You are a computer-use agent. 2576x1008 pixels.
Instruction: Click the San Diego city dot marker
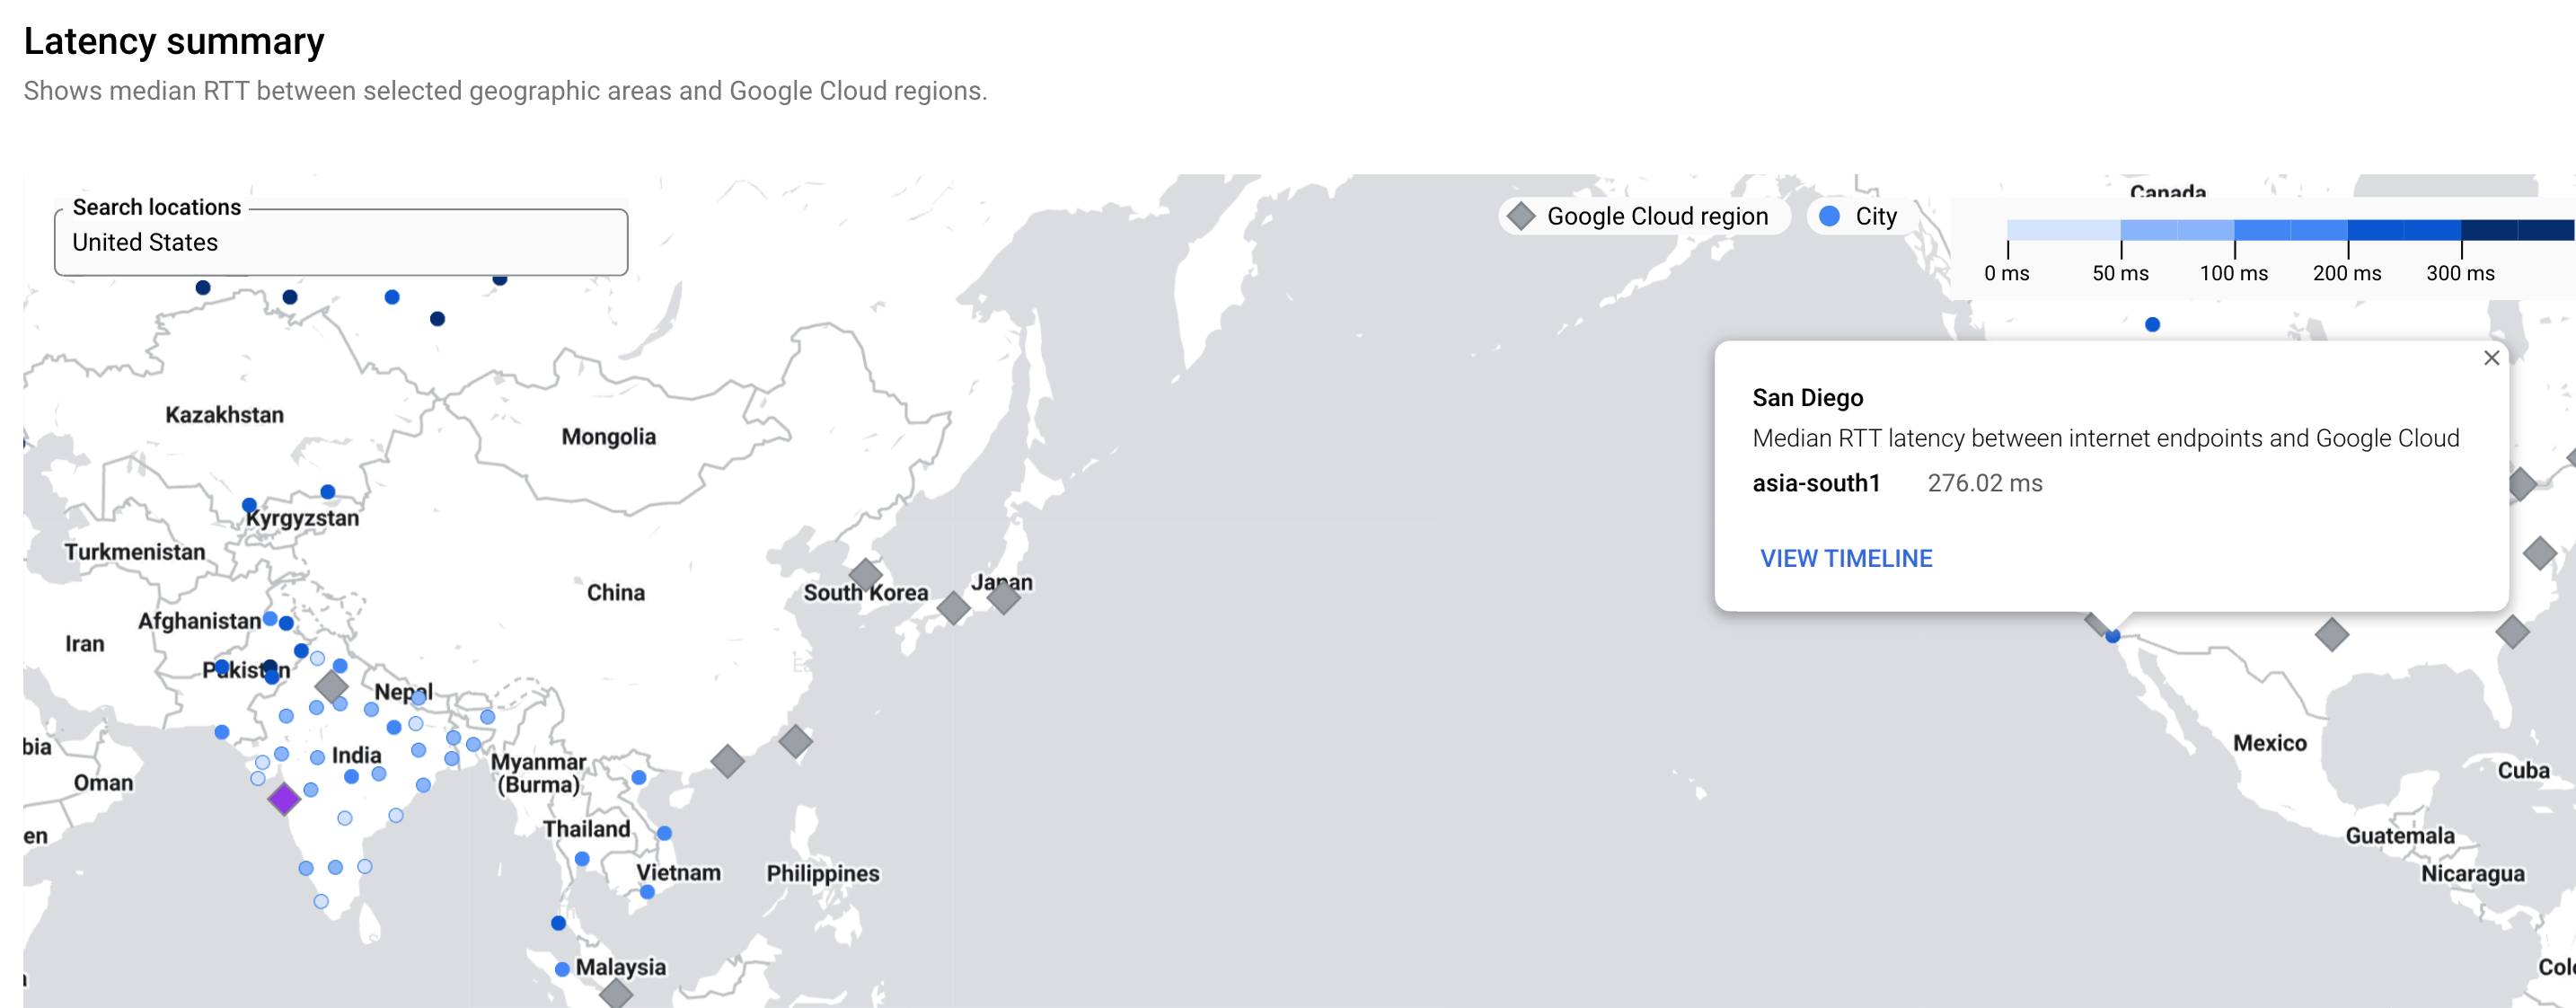[x=2112, y=636]
